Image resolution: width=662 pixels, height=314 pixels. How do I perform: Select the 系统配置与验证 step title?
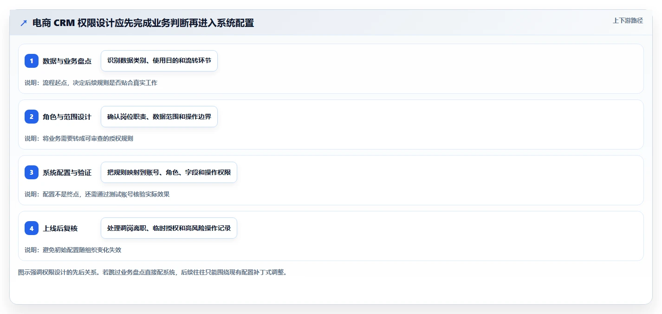(67, 172)
